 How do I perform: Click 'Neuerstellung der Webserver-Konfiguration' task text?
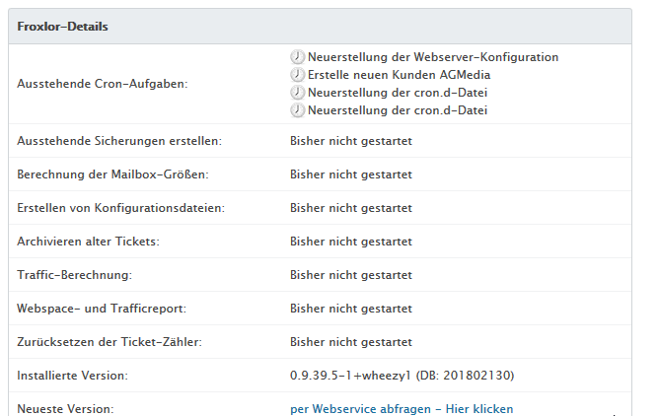pyautogui.click(x=433, y=57)
